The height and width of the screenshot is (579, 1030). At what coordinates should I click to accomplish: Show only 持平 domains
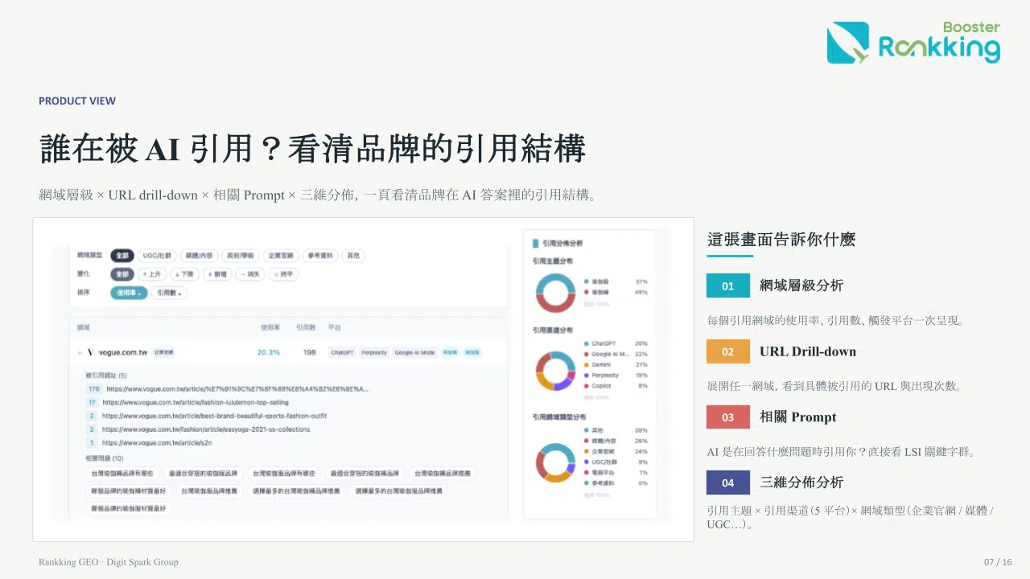pyautogui.click(x=284, y=274)
